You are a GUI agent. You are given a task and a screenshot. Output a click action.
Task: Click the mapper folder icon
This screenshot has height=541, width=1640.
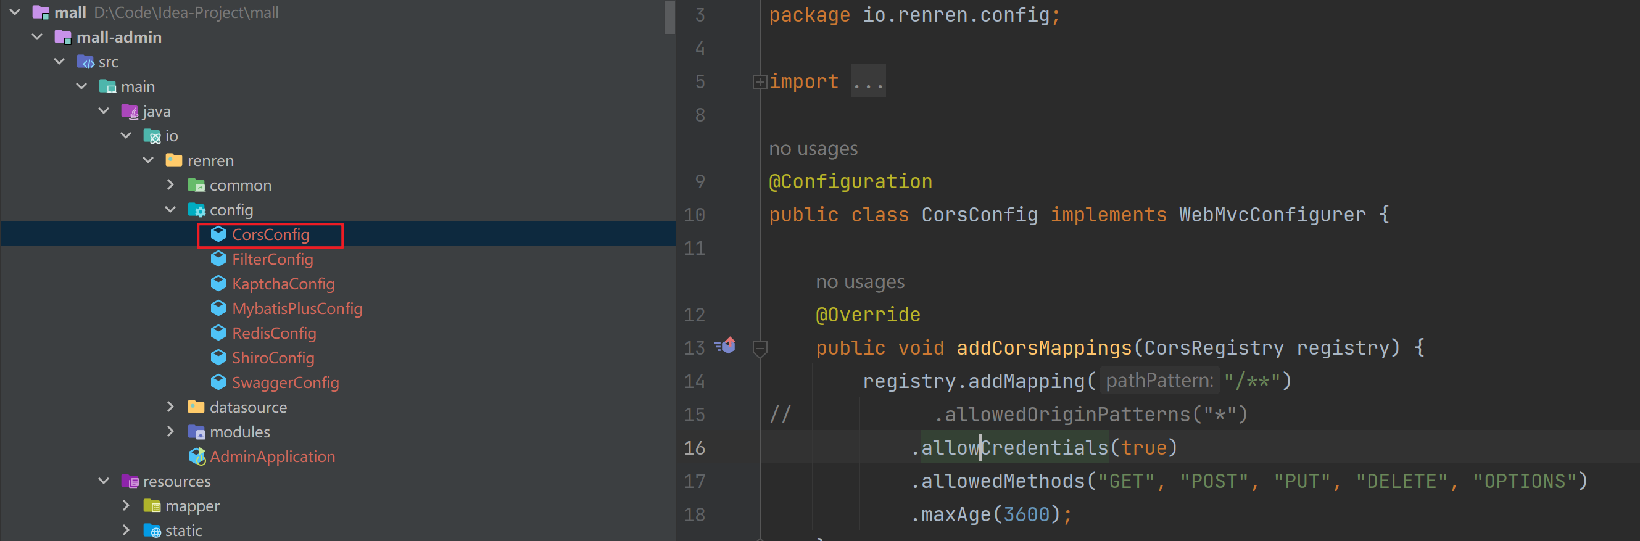(152, 506)
